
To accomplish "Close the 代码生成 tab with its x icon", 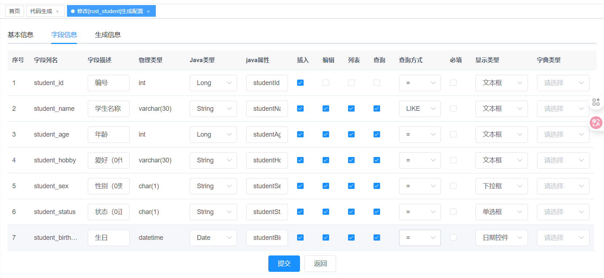I will [x=57, y=12].
